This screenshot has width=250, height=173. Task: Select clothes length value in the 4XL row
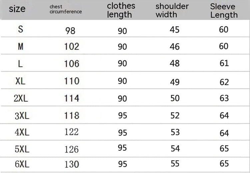[122, 133]
